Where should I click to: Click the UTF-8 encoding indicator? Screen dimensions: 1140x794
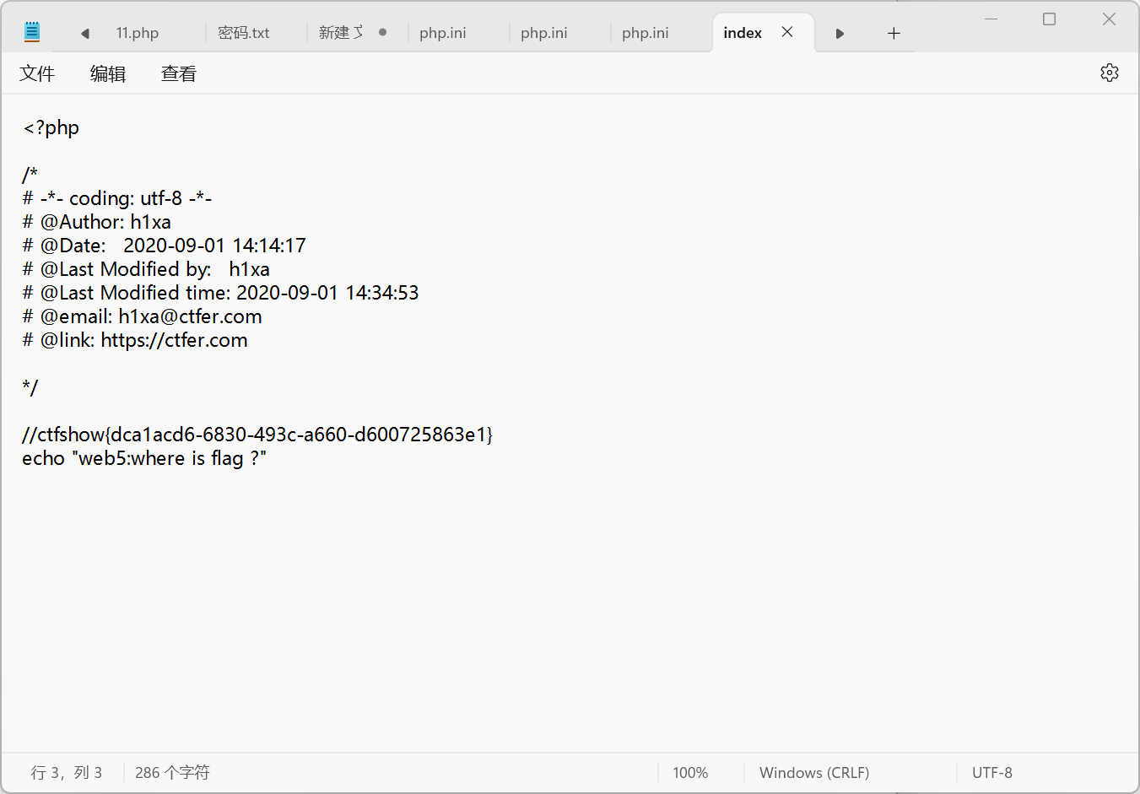point(992,772)
